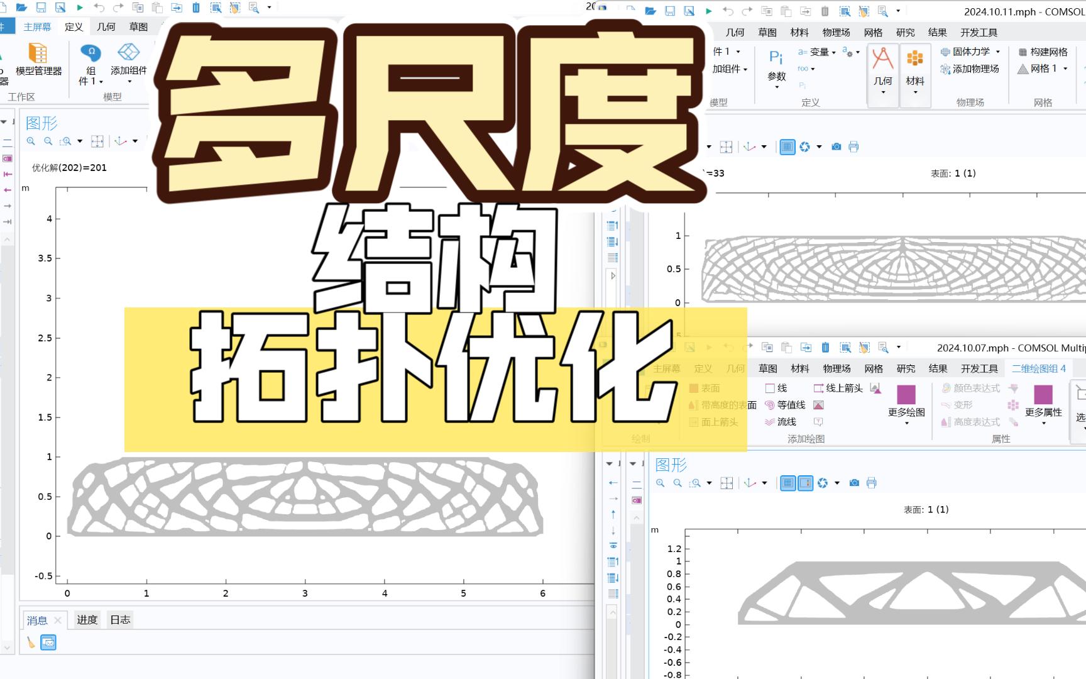The height and width of the screenshot is (679, 1086).
Task: Switch to 日志 tab
Action: [x=120, y=620]
